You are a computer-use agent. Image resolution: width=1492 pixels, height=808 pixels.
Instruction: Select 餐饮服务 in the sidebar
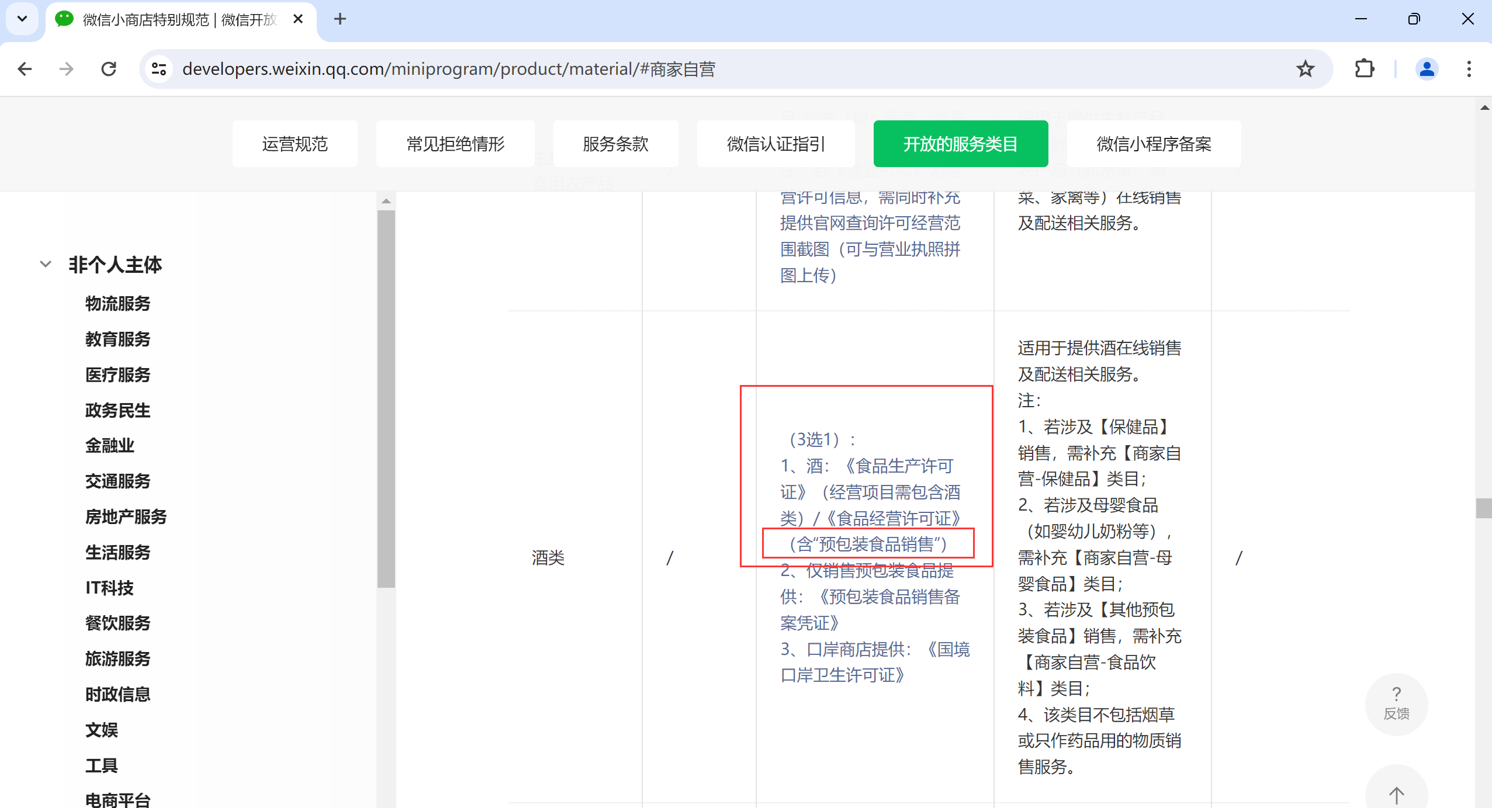(x=117, y=623)
